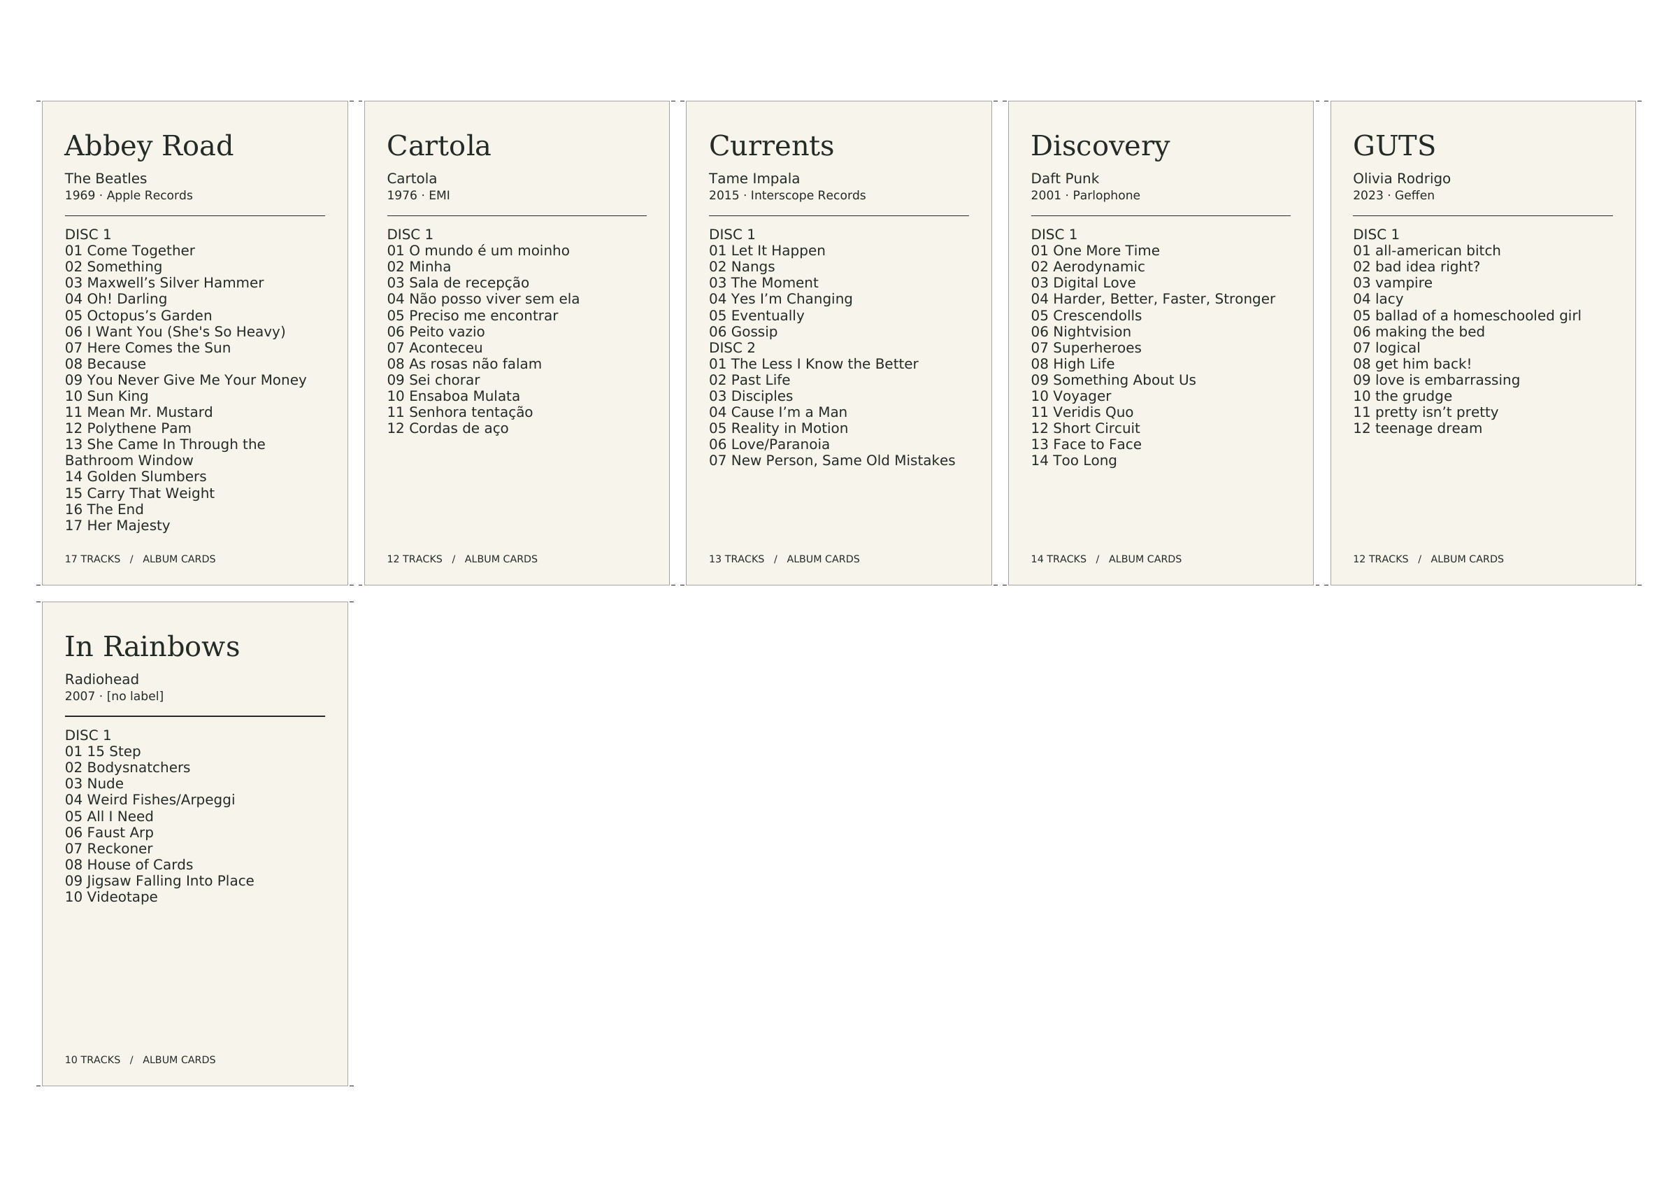This screenshot has height=1187, width=1678.
Task: Click track '01 O mundo é um moinho'
Action: pos(478,251)
